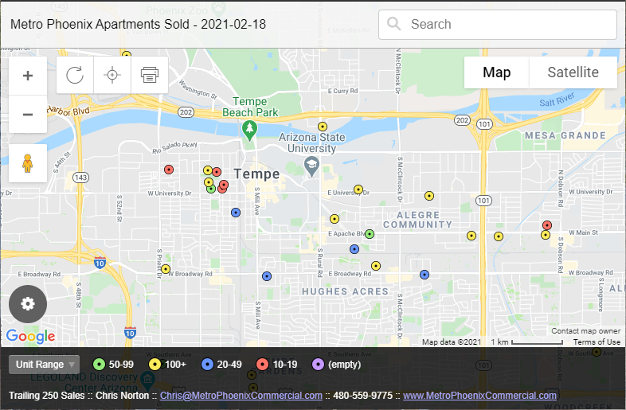This screenshot has height=410, width=626.
Task: Open www.MetroPhoenixCommercial.com website link
Action: [479, 396]
